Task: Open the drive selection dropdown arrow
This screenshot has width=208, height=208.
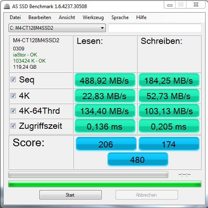Action: (102, 28)
